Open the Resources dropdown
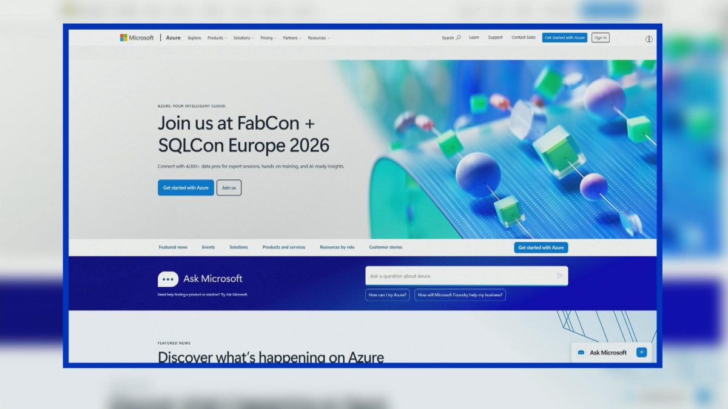Image resolution: width=728 pixels, height=409 pixels. pos(318,38)
